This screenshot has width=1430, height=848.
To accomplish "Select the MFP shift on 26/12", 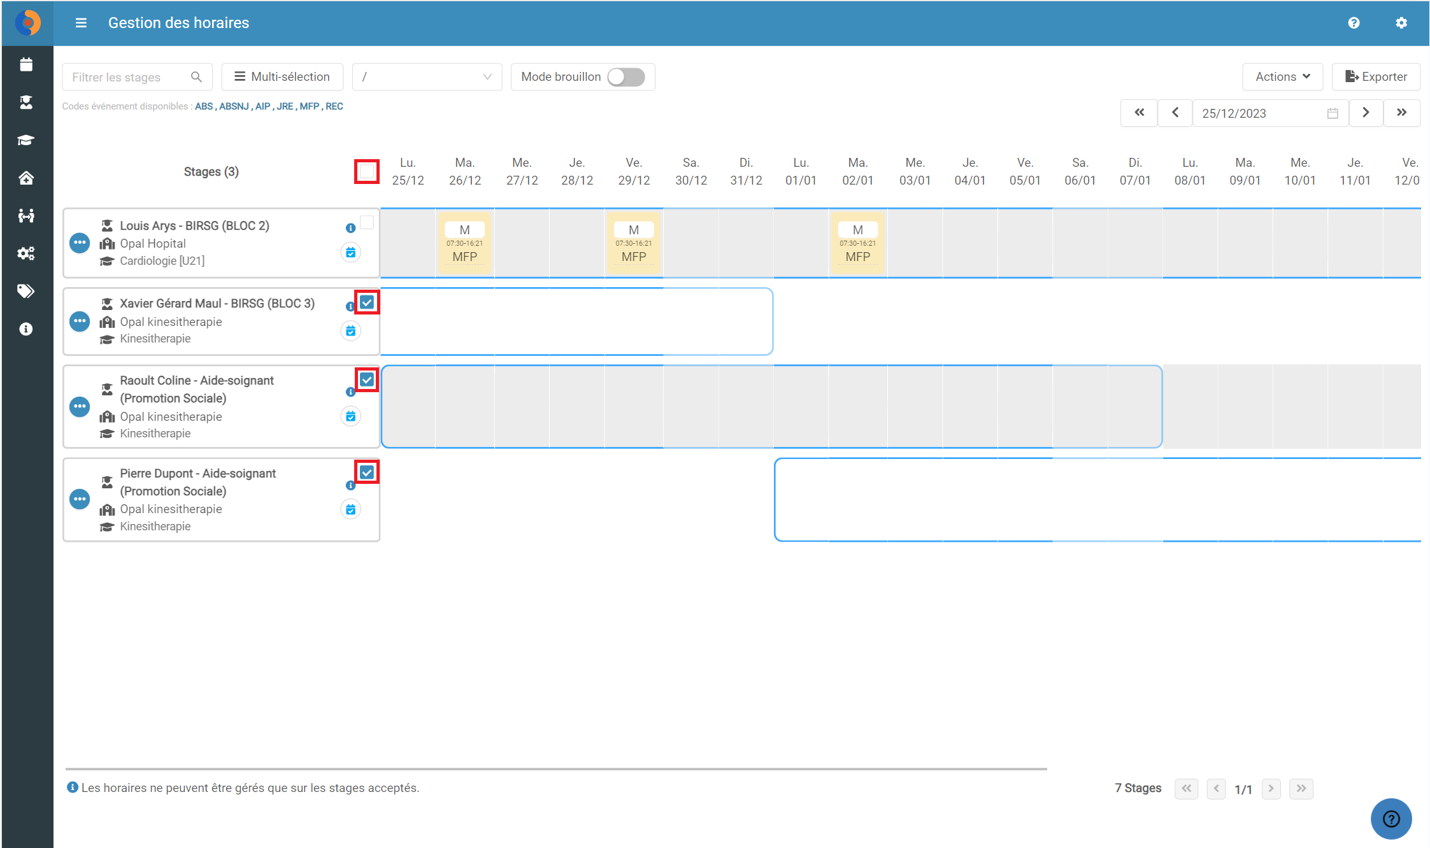I will point(465,243).
